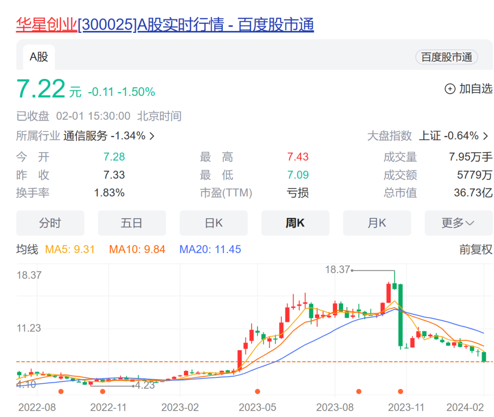The height and width of the screenshot is (417, 494).
Task: Add stock to watchlist via 加自选
Action: (x=468, y=89)
